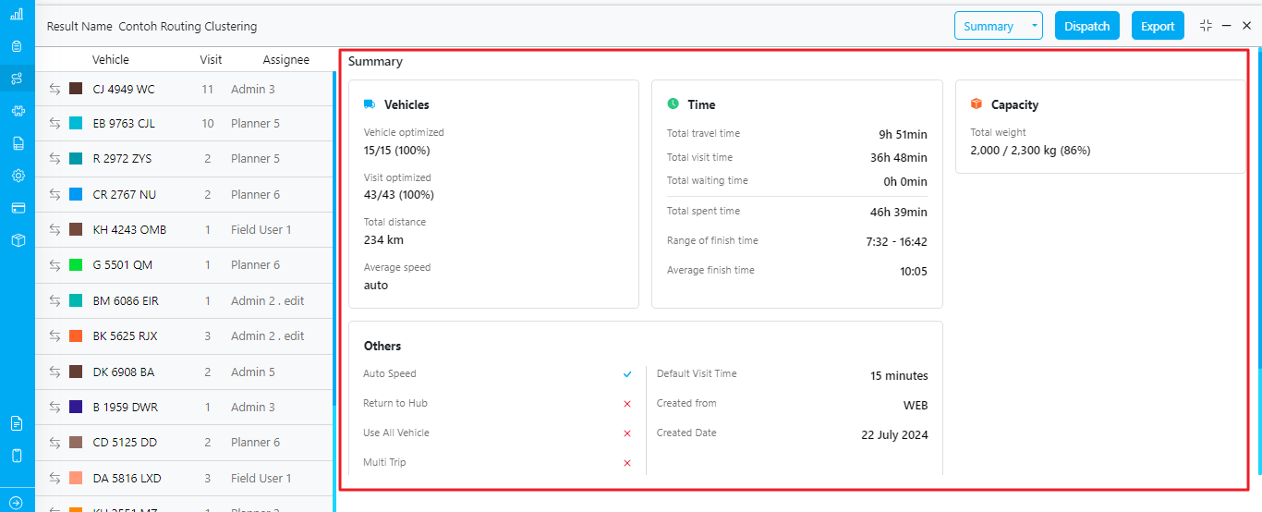Toggle the Return to Hub option
Image resolution: width=1262 pixels, height=512 pixels.
click(627, 404)
